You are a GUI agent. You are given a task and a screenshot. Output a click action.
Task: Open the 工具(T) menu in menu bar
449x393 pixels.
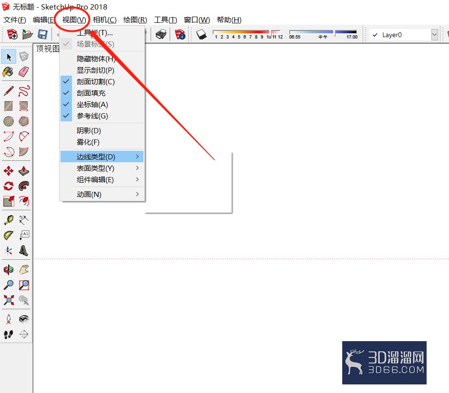[165, 20]
